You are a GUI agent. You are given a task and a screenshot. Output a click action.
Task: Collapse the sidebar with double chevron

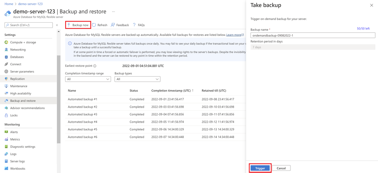click(x=57, y=25)
